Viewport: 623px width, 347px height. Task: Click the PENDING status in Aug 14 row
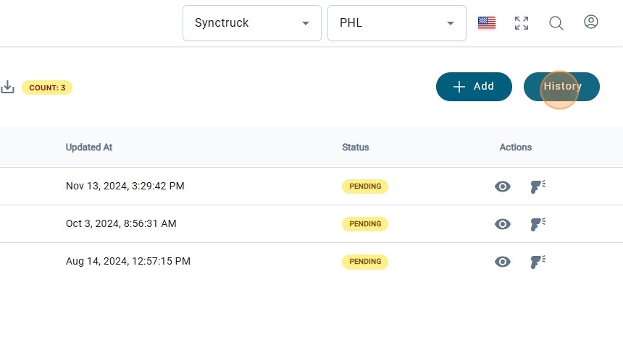pos(365,262)
